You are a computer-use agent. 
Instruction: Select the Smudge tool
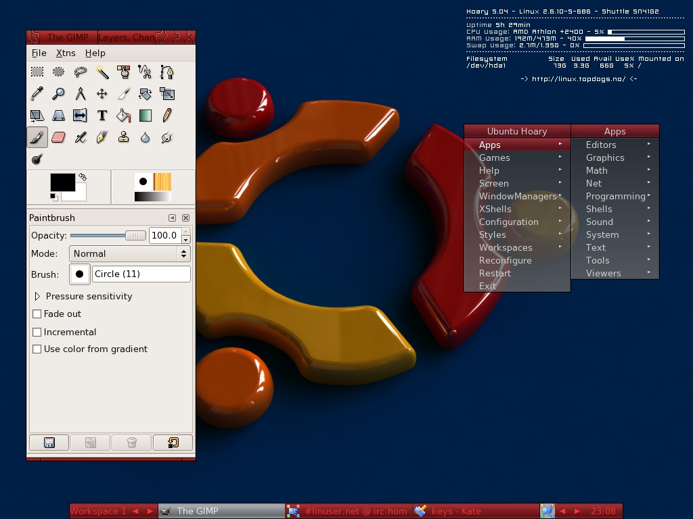tap(166, 137)
